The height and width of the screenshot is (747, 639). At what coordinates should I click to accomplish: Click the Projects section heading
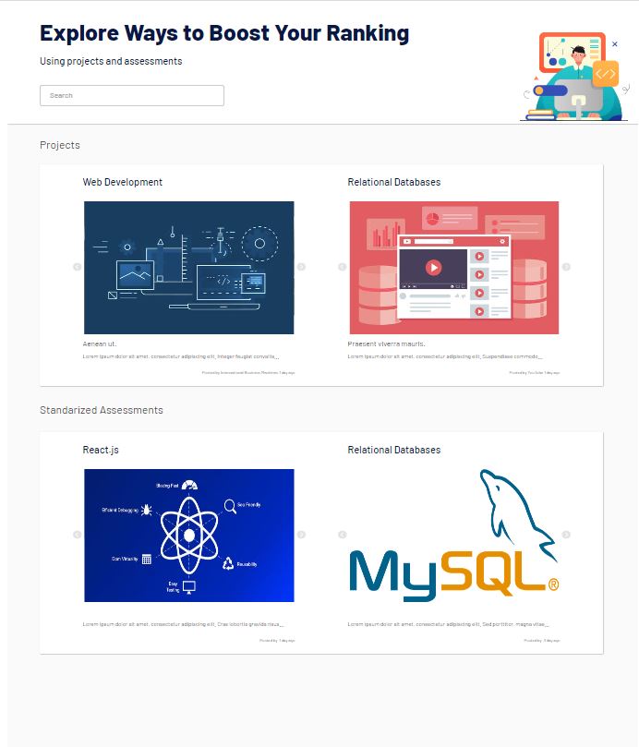(x=60, y=145)
